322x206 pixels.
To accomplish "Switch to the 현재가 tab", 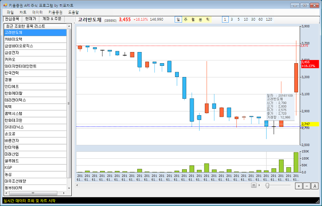I will [30, 19].
